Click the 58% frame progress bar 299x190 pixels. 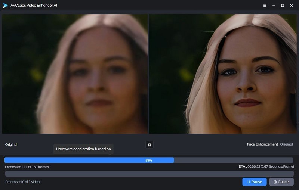[149, 160]
